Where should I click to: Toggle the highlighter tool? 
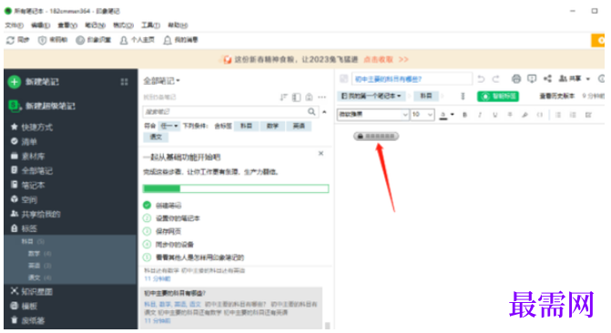coord(524,115)
